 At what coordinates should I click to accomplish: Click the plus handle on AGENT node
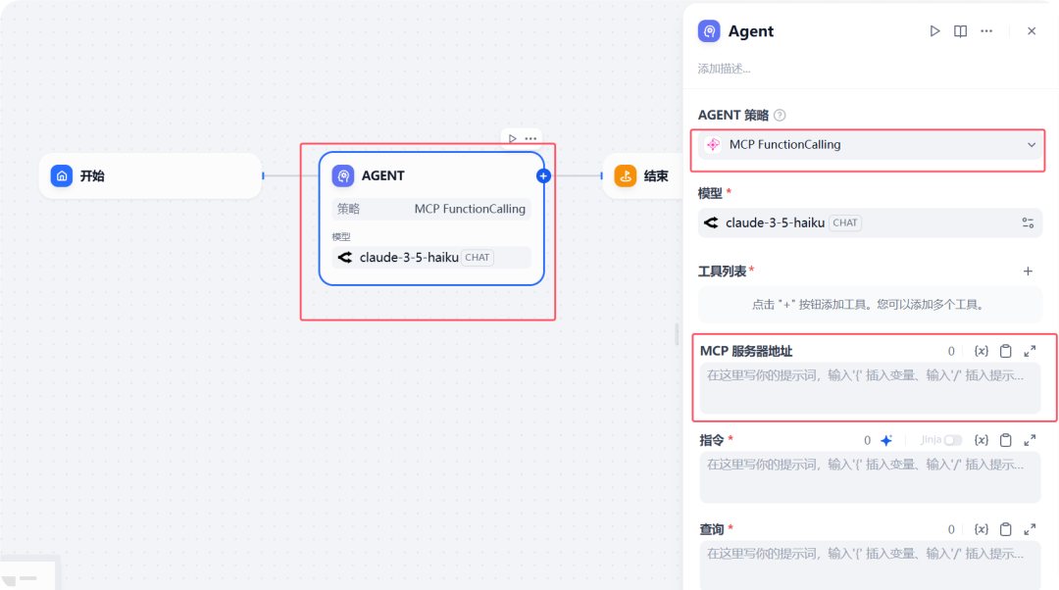[543, 176]
